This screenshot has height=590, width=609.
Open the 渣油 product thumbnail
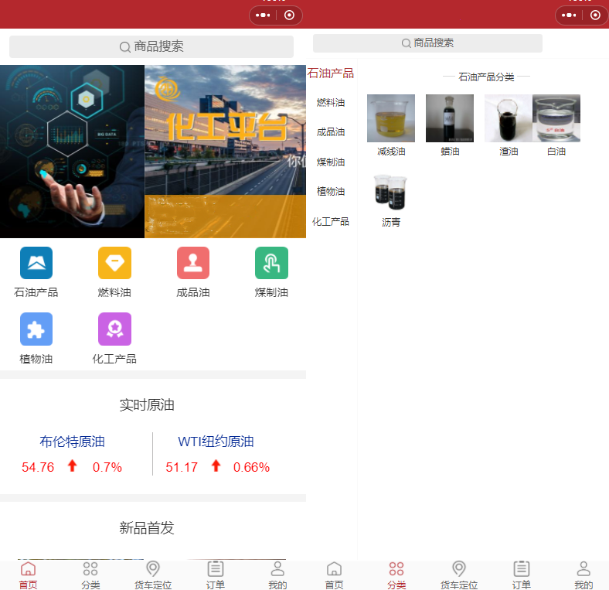pos(509,118)
